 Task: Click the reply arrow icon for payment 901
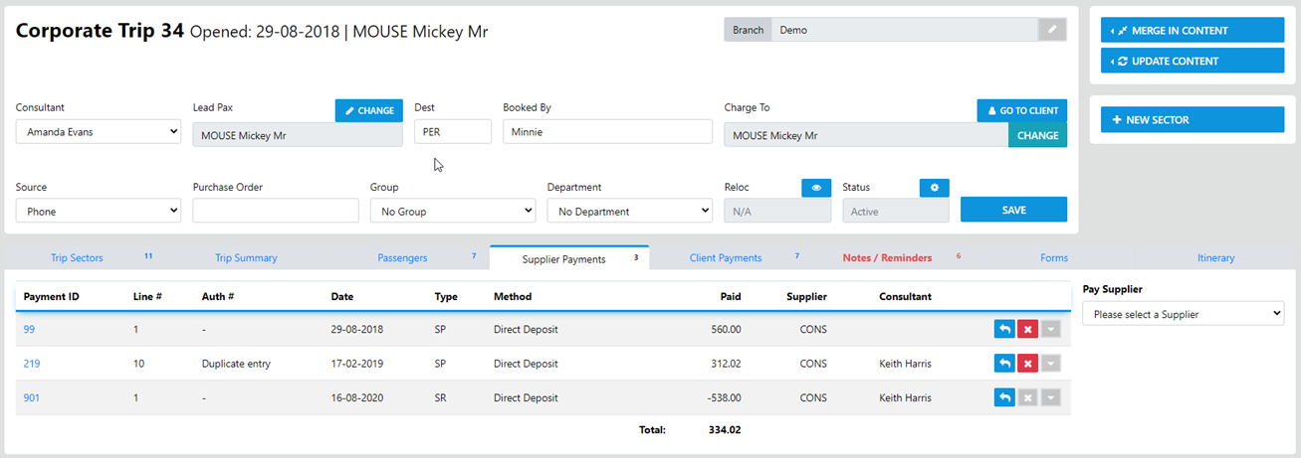tap(1004, 397)
